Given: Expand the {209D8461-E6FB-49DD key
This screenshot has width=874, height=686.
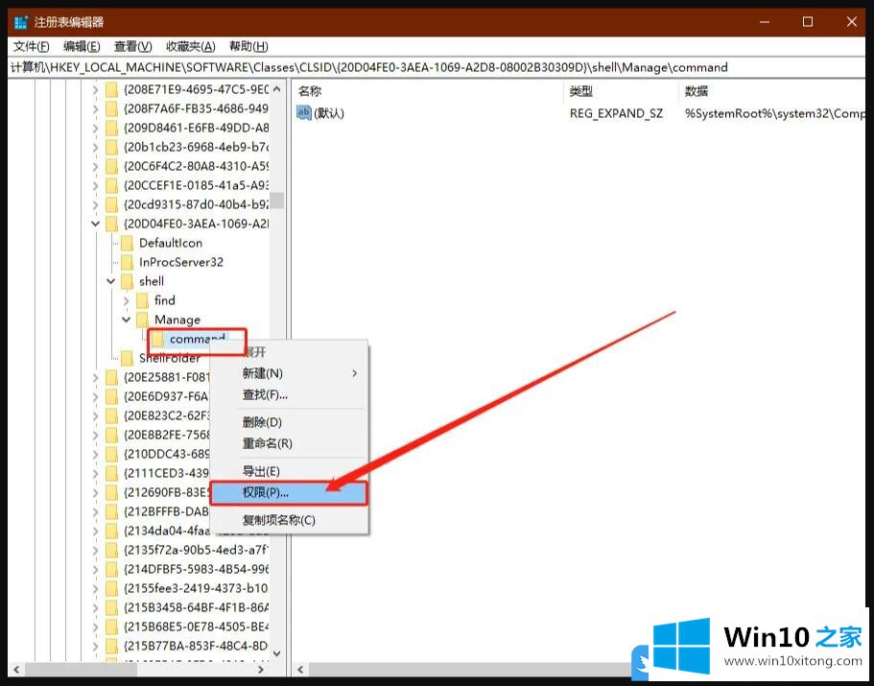Looking at the screenshot, I should tap(95, 129).
